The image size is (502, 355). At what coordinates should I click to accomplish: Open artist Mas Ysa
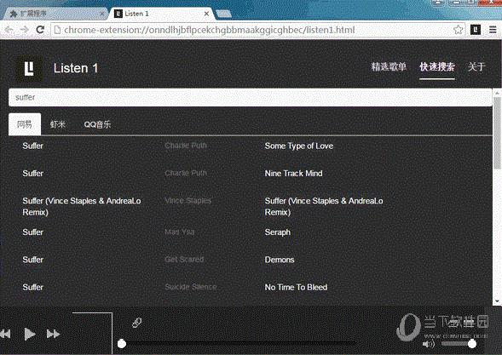[x=180, y=232]
